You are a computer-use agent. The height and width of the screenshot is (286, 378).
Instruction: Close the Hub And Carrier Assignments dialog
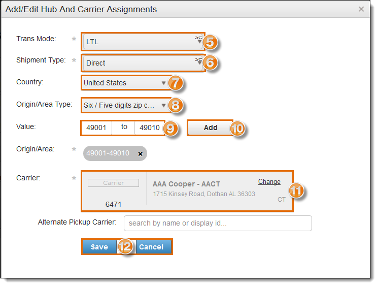coord(361,9)
